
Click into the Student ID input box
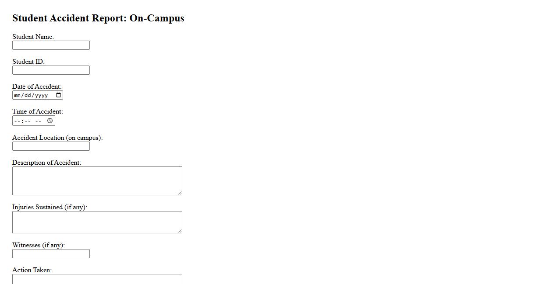click(51, 70)
